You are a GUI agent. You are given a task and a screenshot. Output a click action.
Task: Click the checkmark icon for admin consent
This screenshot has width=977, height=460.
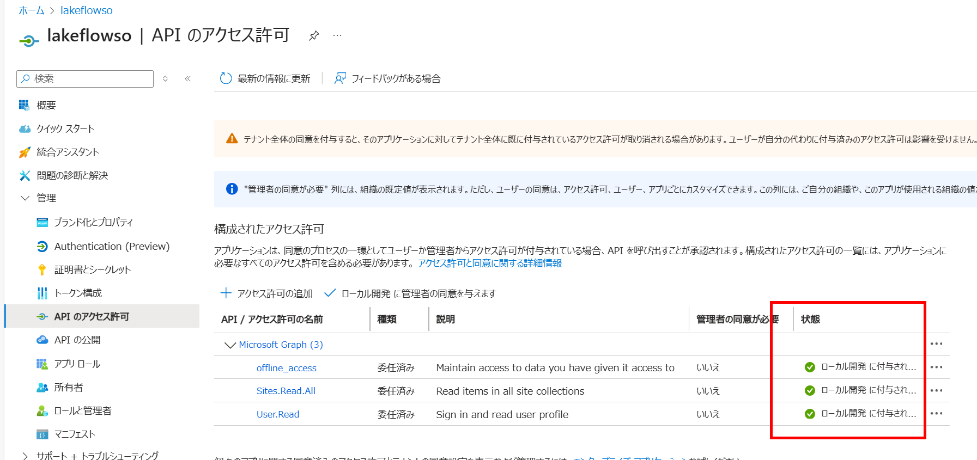coord(329,293)
